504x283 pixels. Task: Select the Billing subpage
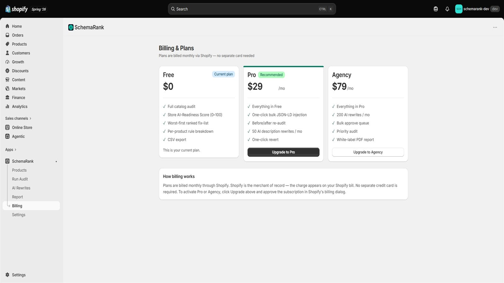coord(31,206)
